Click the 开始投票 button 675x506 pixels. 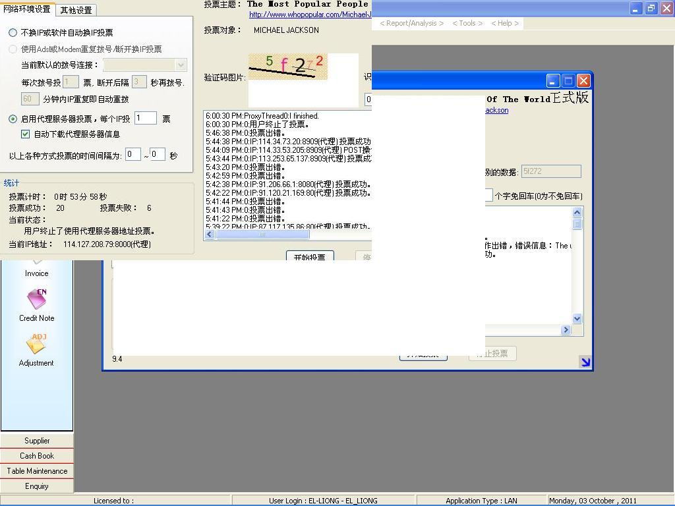click(309, 256)
